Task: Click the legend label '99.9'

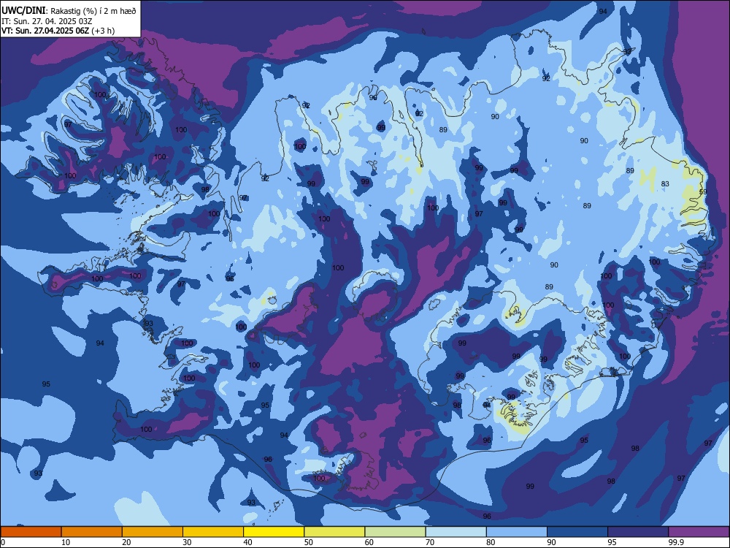Action: point(675,542)
